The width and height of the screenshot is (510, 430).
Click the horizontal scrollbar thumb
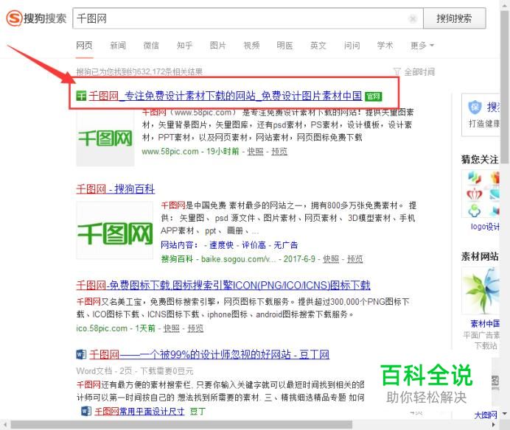pyautogui.click(x=181, y=425)
